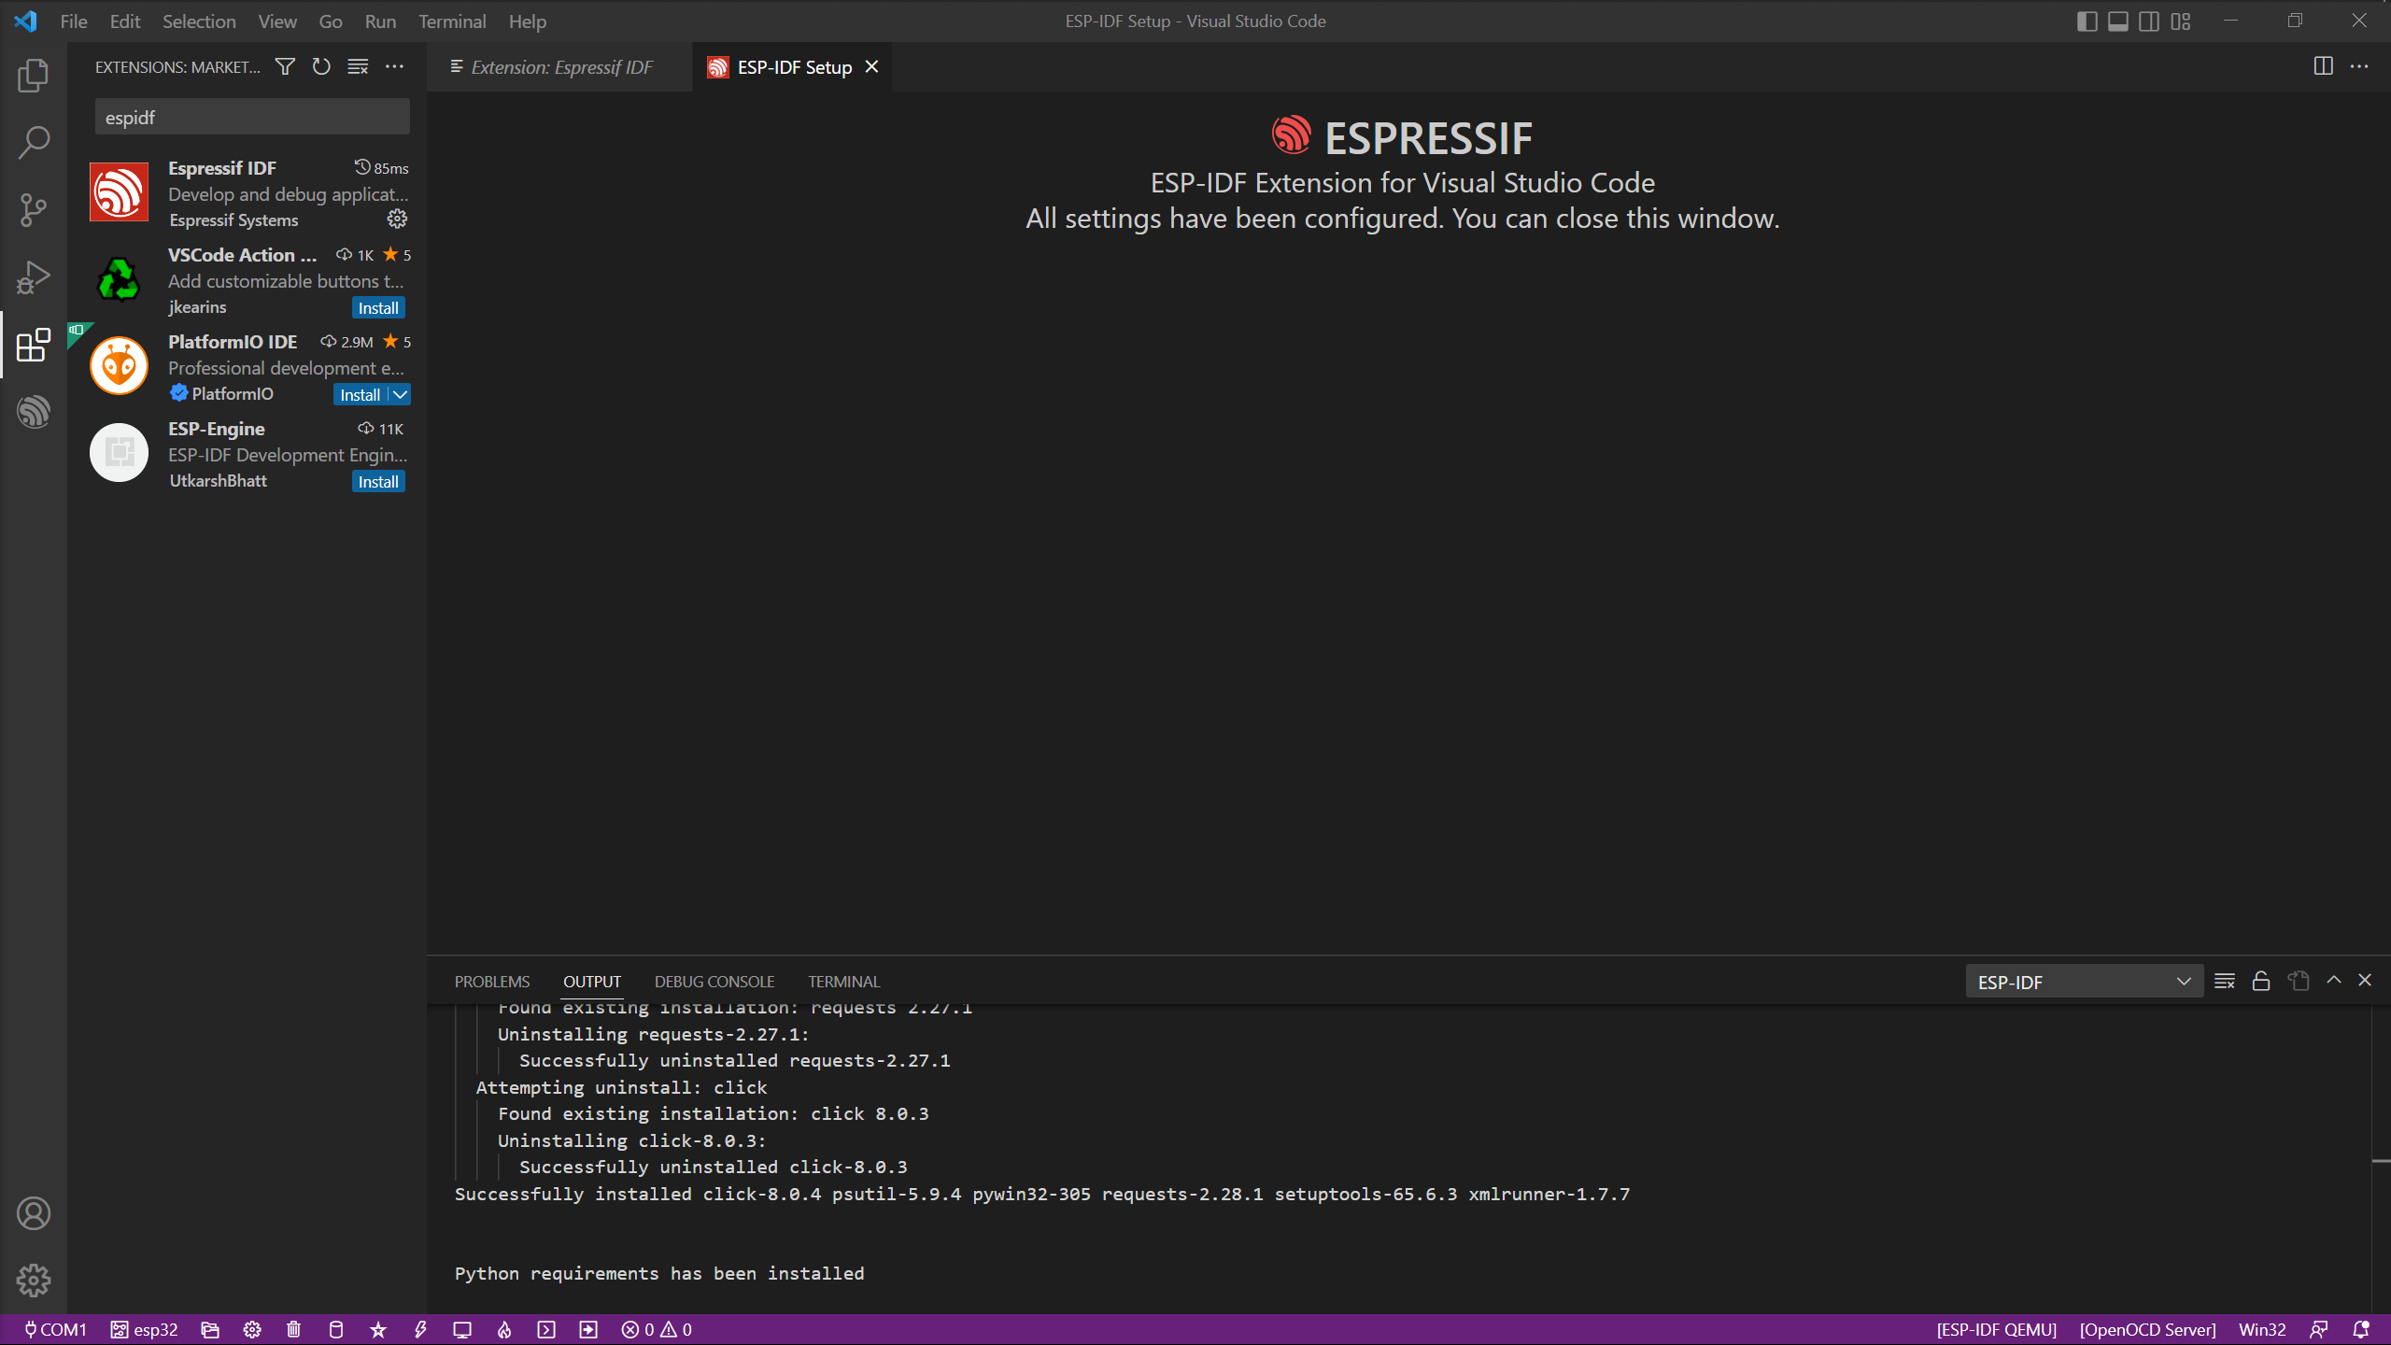
Task: Click the build project cylinder icon
Action: pyautogui.click(x=336, y=1329)
